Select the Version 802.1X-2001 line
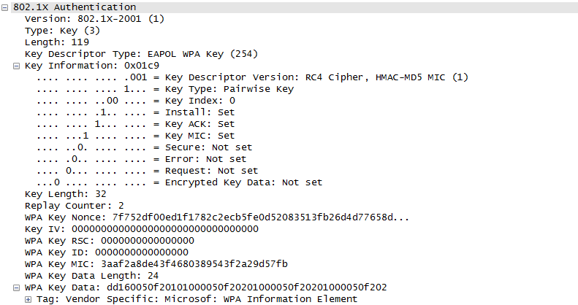The width and height of the screenshot is (578, 305). (94, 18)
